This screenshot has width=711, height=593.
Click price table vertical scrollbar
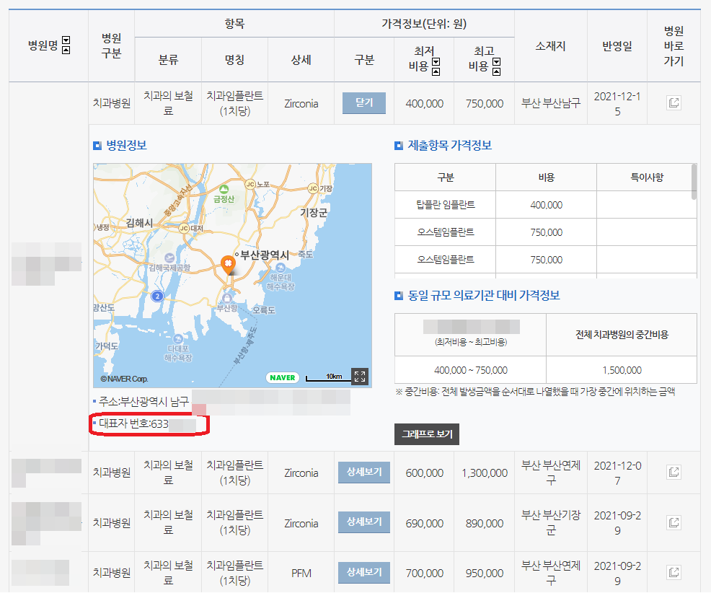[694, 182]
